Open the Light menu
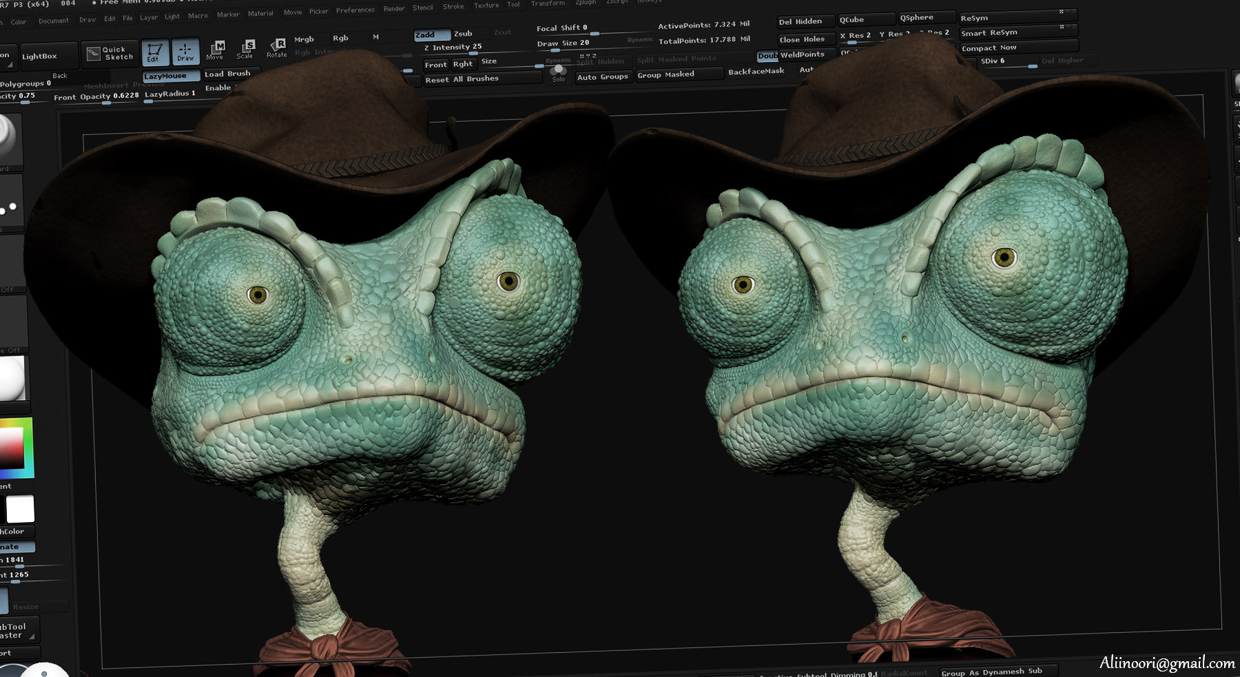The width and height of the screenshot is (1240, 677). 172,17
